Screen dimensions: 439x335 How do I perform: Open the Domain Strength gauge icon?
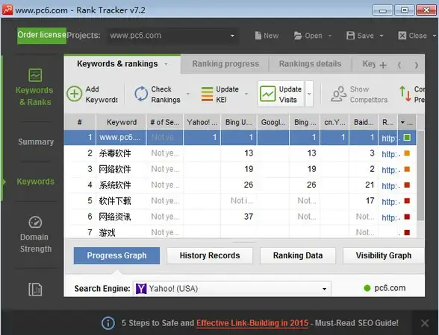[x=35, y=222]
